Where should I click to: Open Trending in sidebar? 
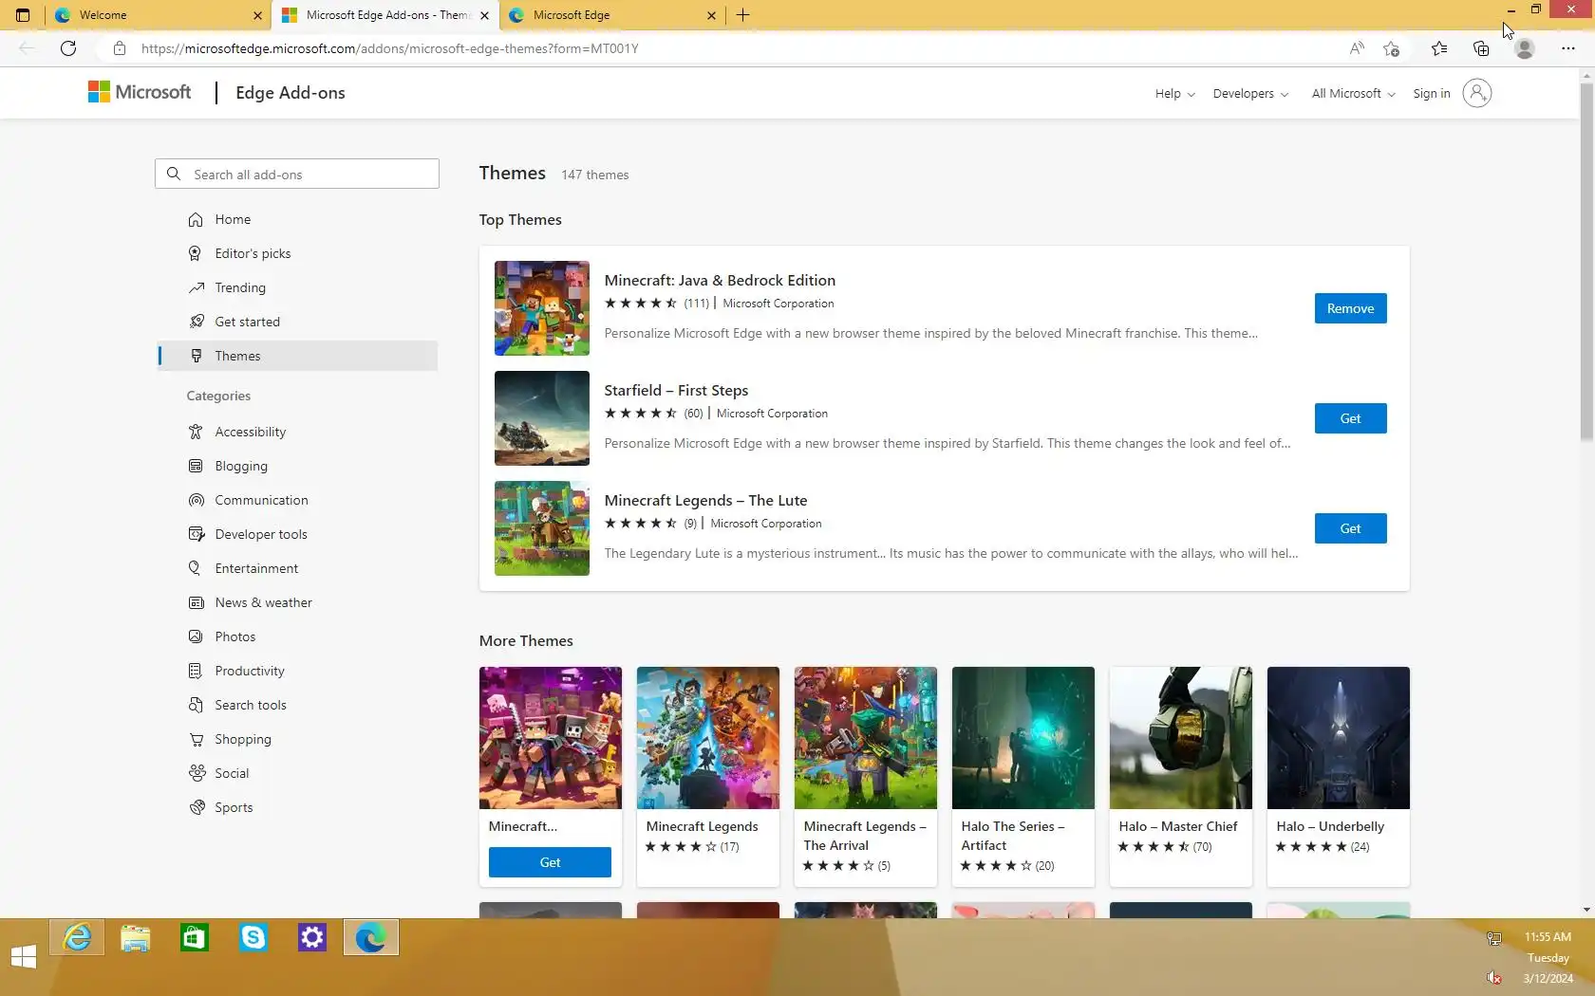pos(298,287)
